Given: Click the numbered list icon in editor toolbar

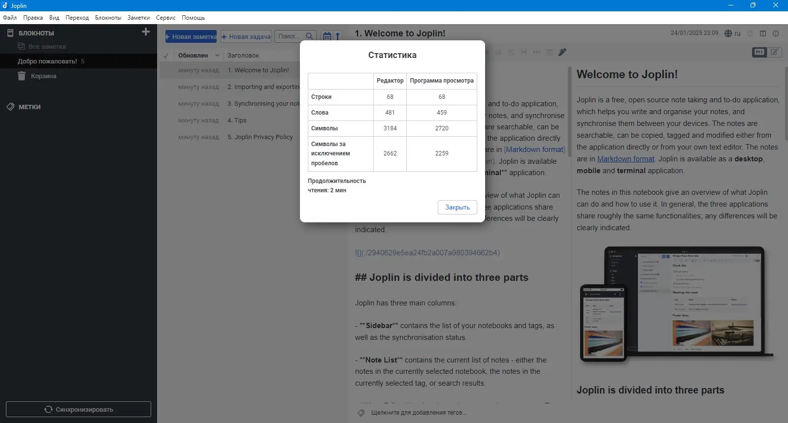Looking at the screenshot, I should [x=498, y=52].
